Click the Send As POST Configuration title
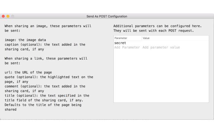This screenshot has height=133, width=214. pos(107,16)
